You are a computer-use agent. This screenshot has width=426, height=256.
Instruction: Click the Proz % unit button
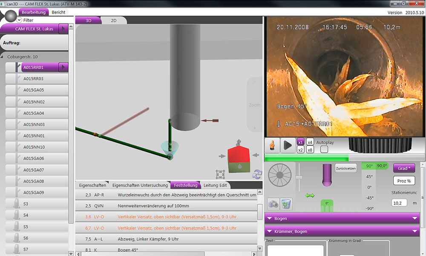[404, 181]
